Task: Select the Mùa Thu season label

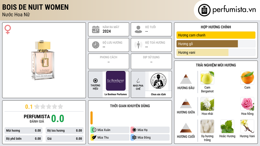Action: (103, 137)
